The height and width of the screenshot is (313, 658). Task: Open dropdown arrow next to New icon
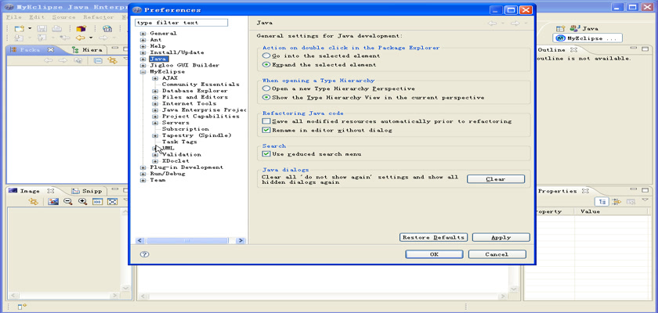[30, 28]
